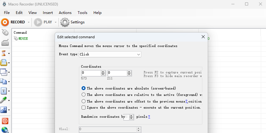Expand the text T icon's dropdown arrow
The height and width of the screenshot is (133, 266).
pyautogui.click(x=9, y=91)
